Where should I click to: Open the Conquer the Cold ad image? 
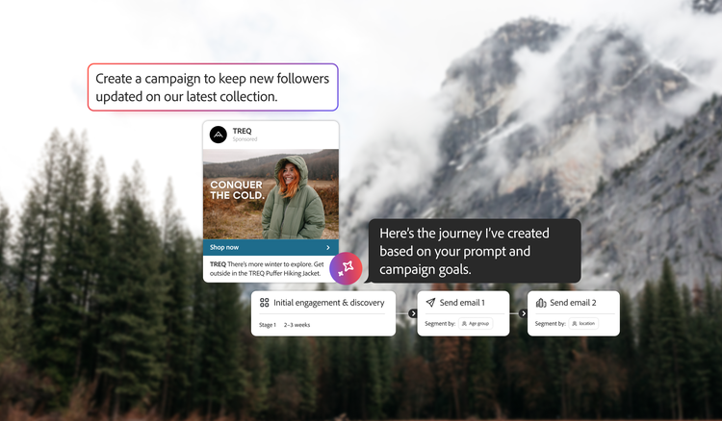(x=271, y=194)
